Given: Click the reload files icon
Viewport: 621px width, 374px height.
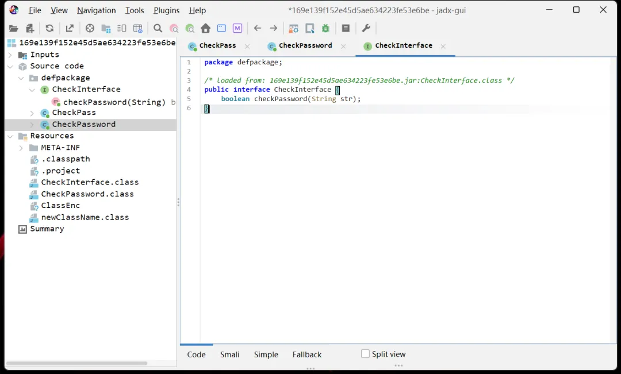Looking at the screenshot, I should [x=49, y=28].
